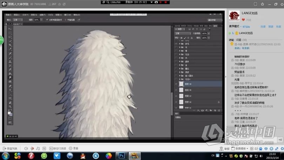Click the star favorite icon beside 267
Viewport: 284px width, 160px height.
[x=59, y=4]
